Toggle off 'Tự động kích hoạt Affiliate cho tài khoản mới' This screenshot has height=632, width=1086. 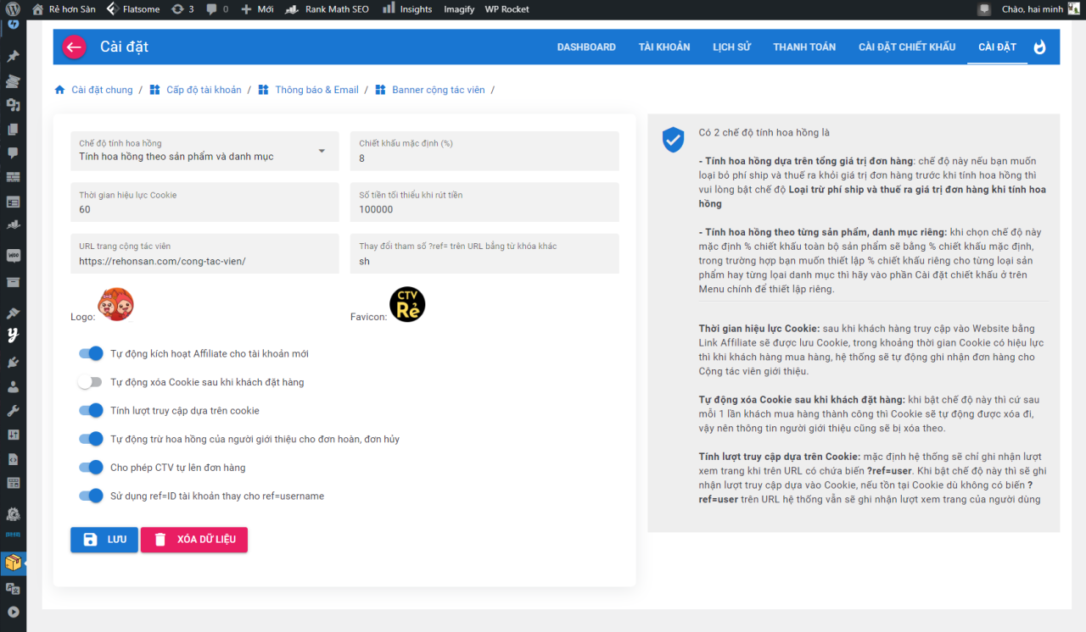tap(91, 353)
